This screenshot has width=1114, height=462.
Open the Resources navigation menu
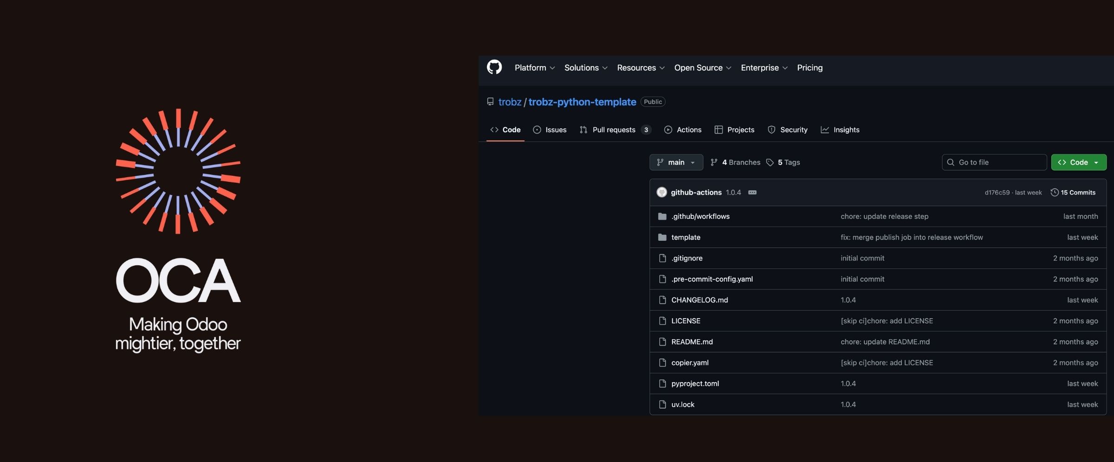click(x=641, y=68)
